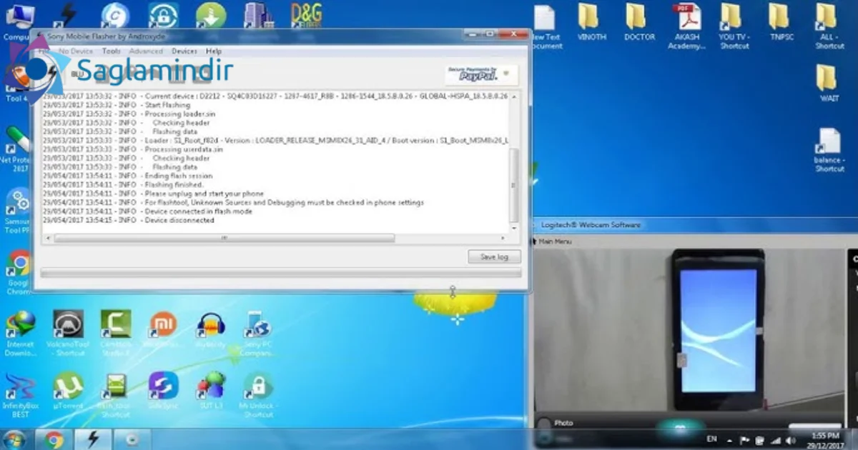Expand Main Menu in Logitech Webcam Software

coord(555,241)
